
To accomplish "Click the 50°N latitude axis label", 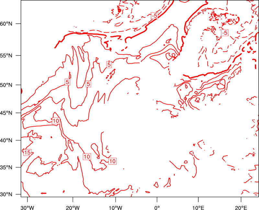I will (6, 85).
